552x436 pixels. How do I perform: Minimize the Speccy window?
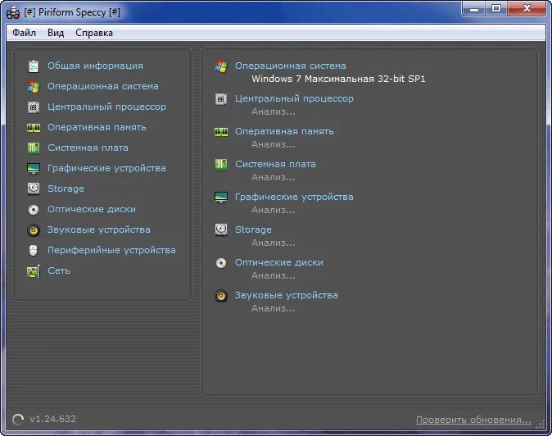(x=474, y=9)
